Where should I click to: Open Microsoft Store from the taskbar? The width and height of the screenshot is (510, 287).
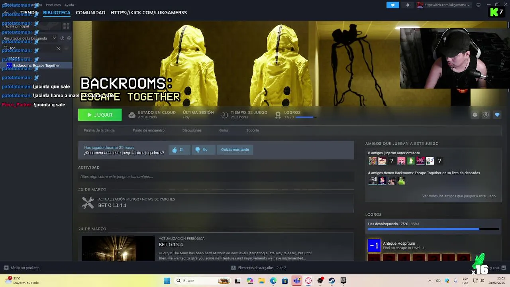(x=285, y=281)
